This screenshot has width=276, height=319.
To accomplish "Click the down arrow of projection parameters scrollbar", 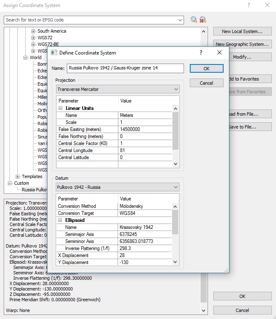I will coord(175,164).
